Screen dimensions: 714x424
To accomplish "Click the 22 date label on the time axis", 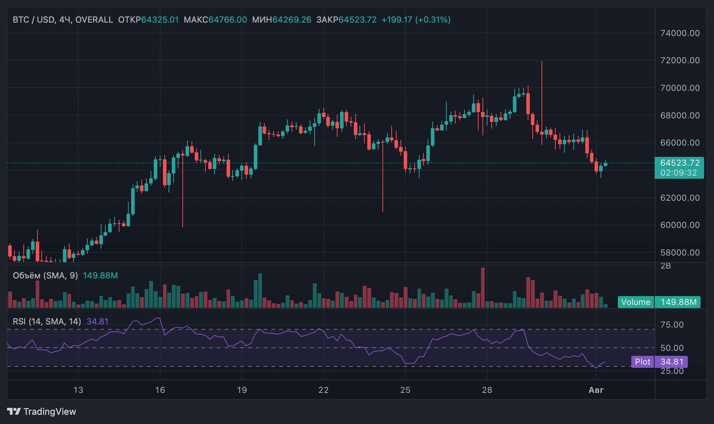I will click(x=323, y=390).
